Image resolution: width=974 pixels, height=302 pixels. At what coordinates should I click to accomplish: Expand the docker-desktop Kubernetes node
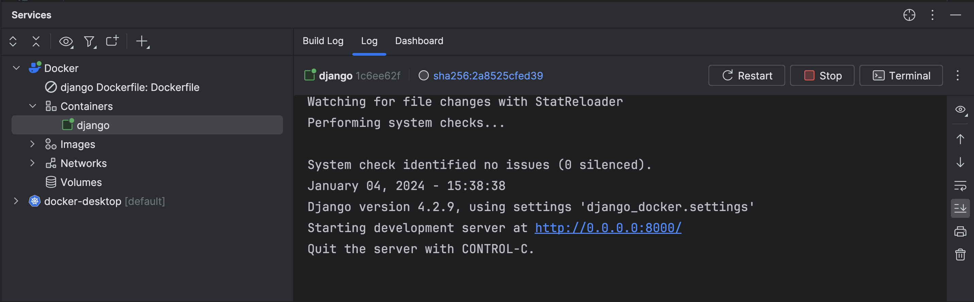(16, 201)
